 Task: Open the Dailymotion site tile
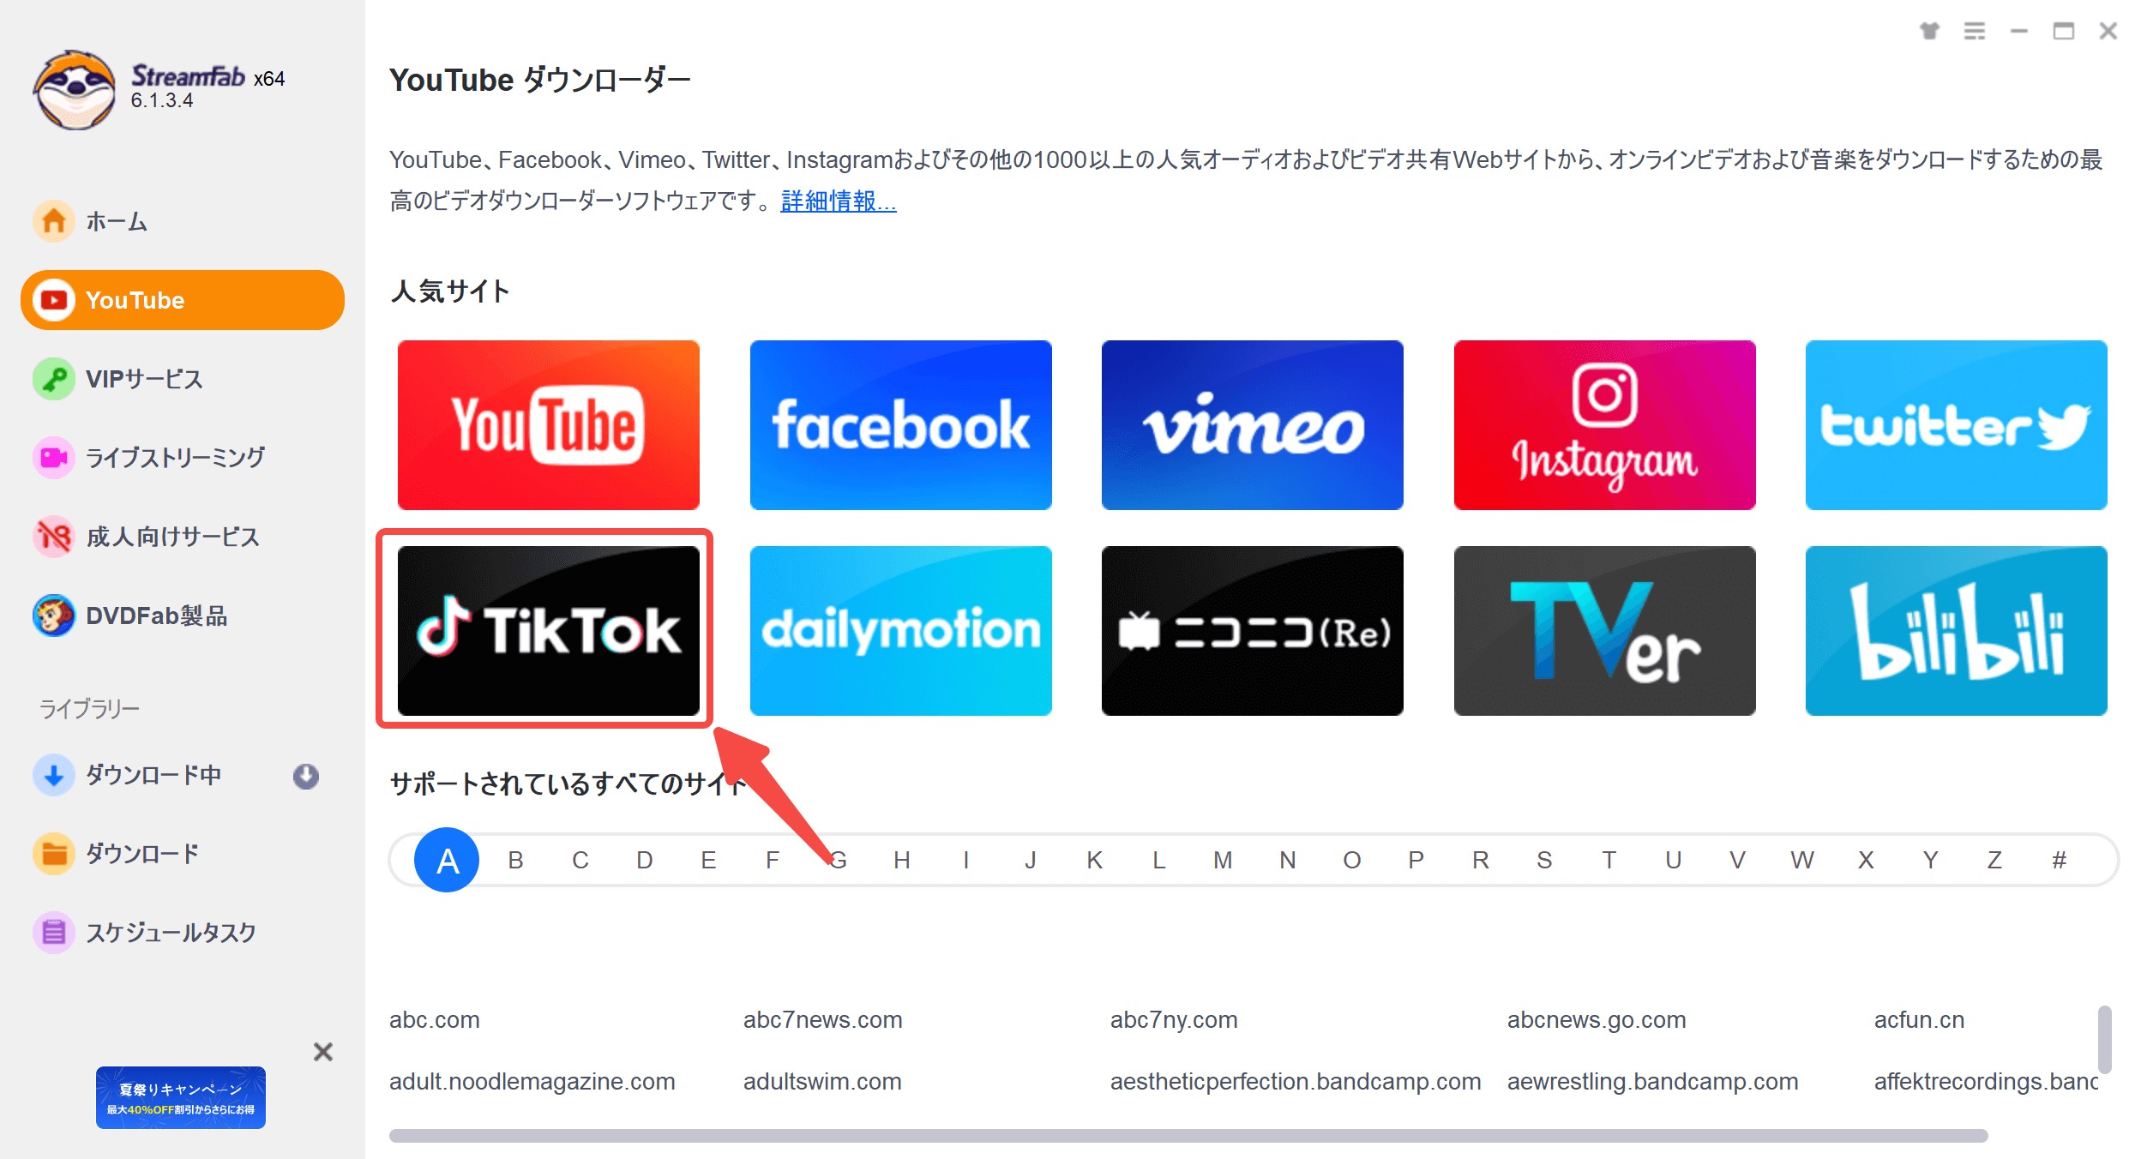coord(900,631)
